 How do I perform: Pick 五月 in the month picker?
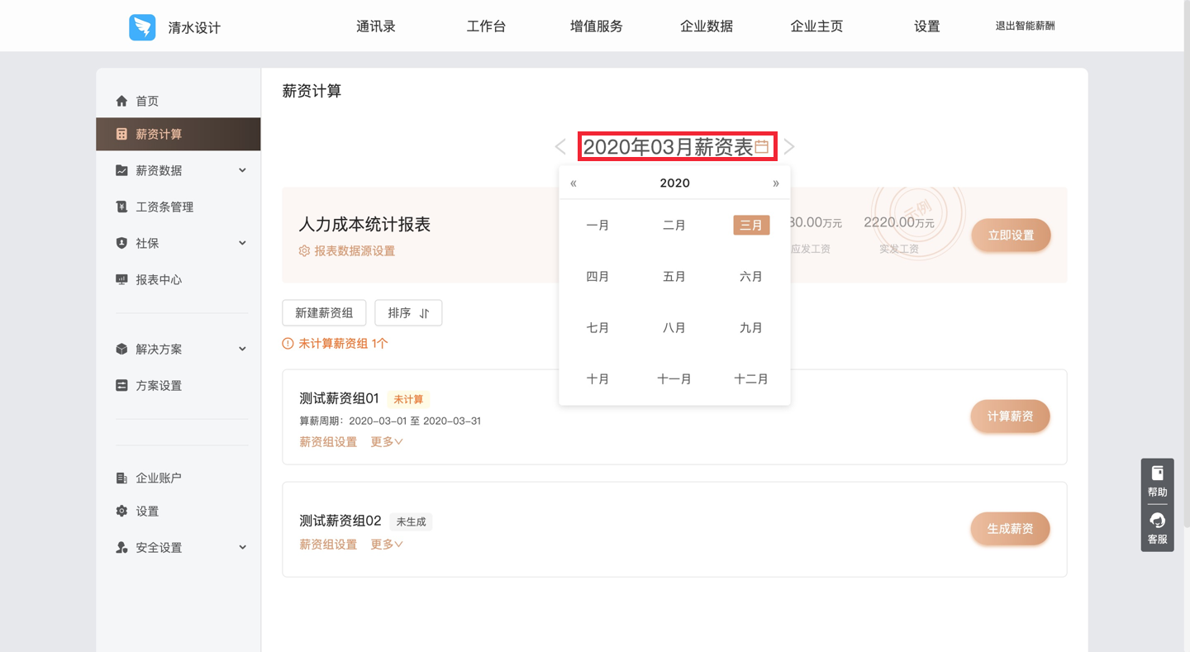[674, 277]
